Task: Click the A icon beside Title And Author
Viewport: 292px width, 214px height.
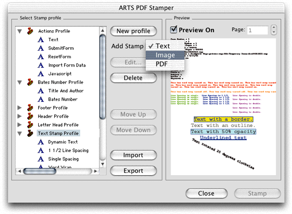Action: tap(41, 90)
